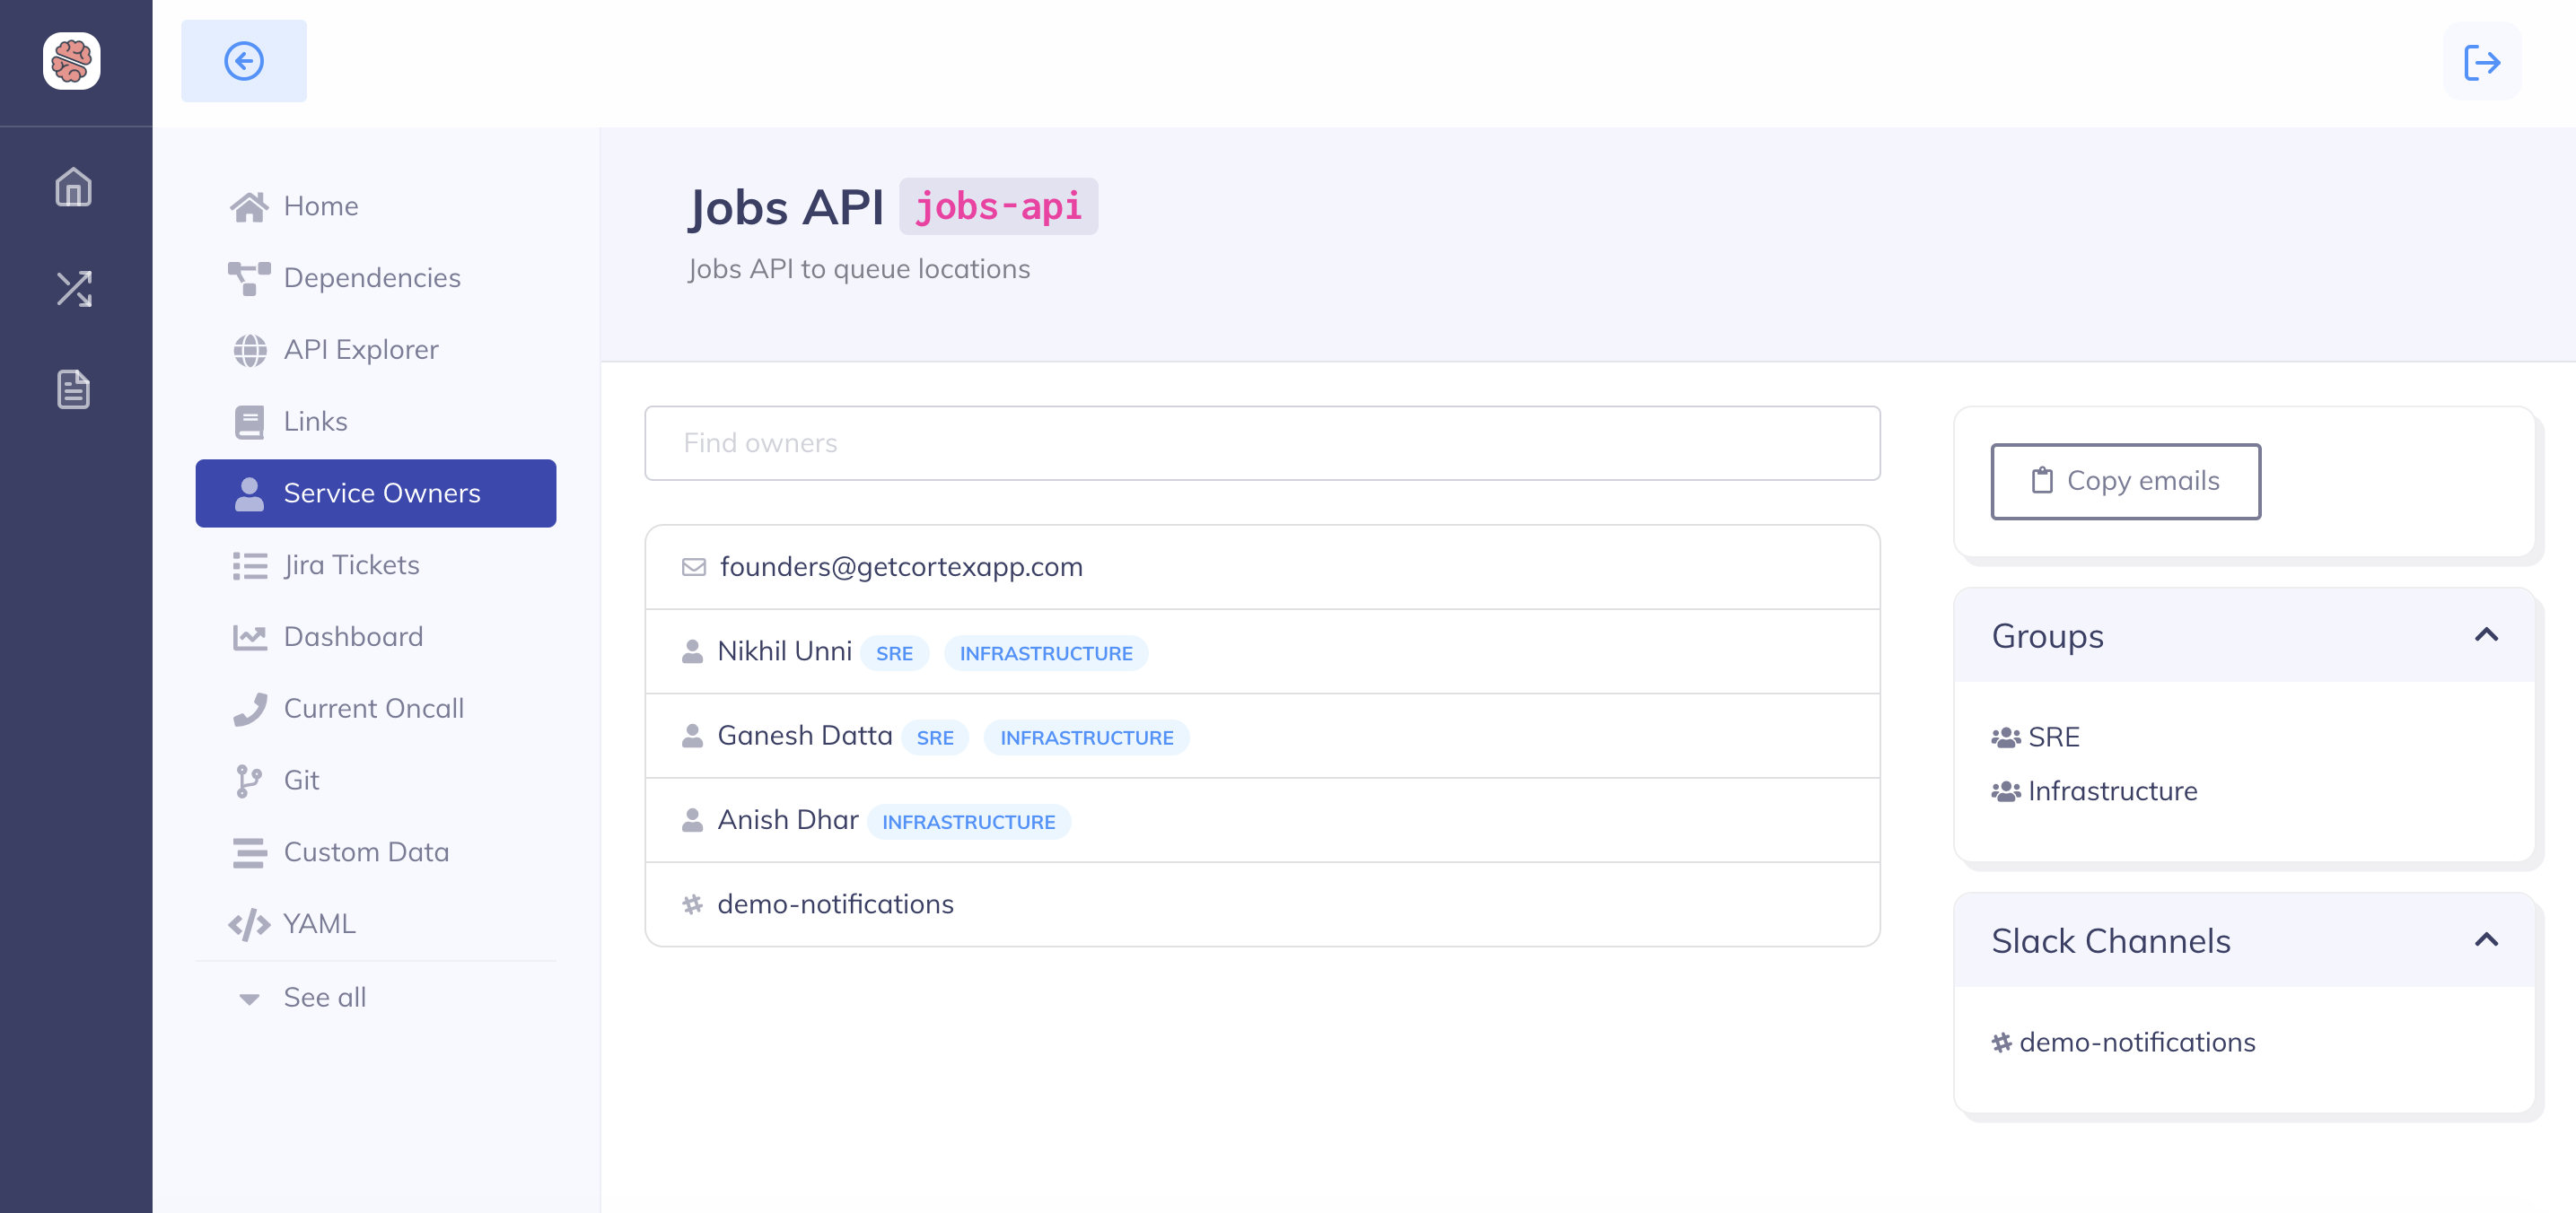Click Slack icon in owners list row
The width and height of the screenshot is (2576, 1213).
[692, 904]
